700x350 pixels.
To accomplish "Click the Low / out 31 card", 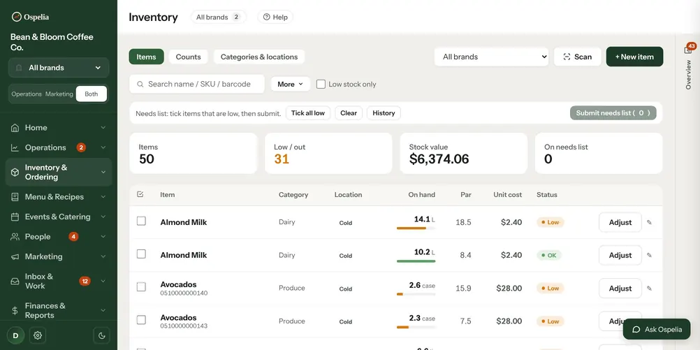I will (x=328, y=153).
